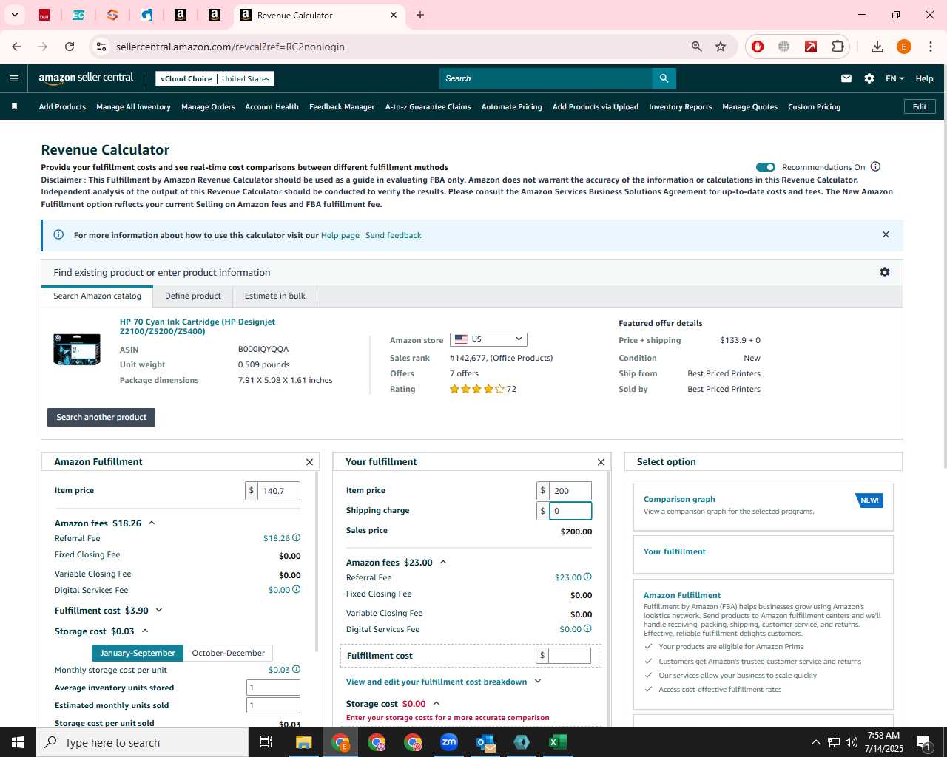Click Amazon Fulfillment item price field
Viewport: 947px width, 757px height.
tap(278, 491)
